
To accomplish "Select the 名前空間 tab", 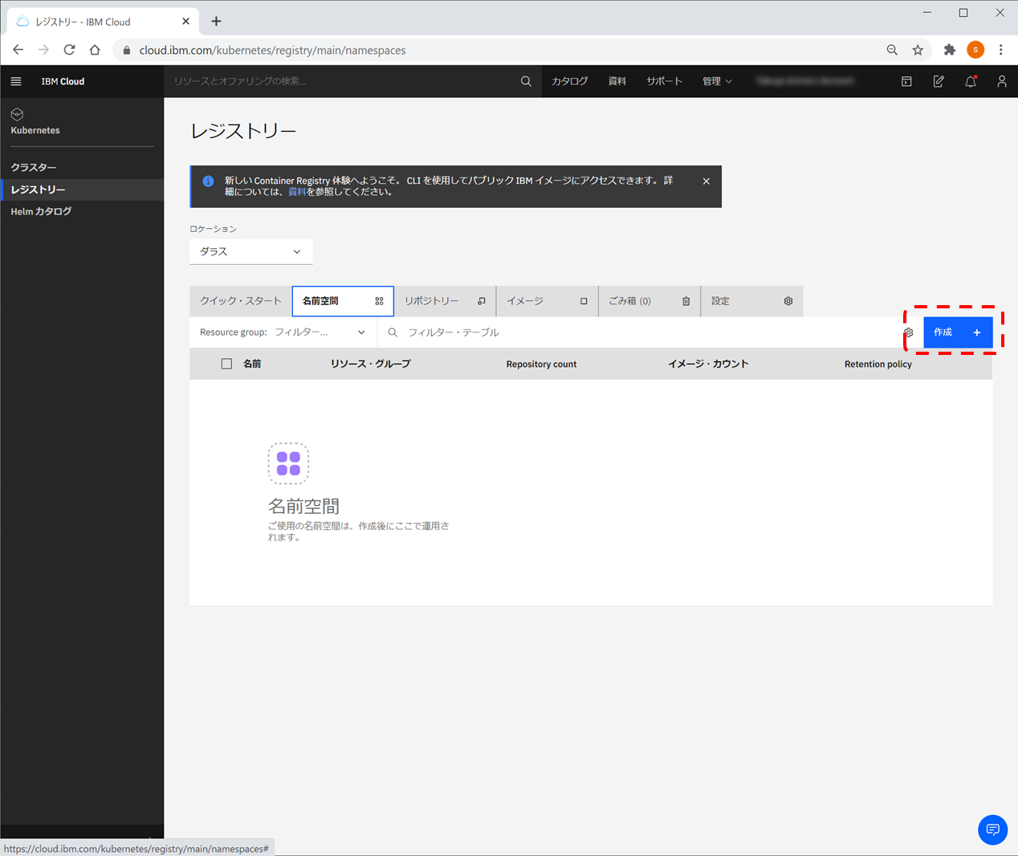I will click(343, 301).
